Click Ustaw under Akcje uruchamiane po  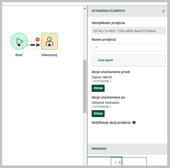(x=98, y=113)
